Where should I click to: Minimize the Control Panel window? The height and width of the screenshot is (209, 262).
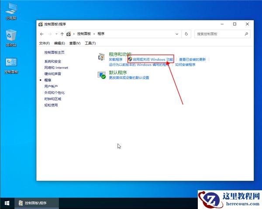tap(222, 24)
